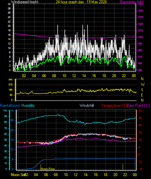Click the '18' hour label under the bottom graph

(106, 175)
